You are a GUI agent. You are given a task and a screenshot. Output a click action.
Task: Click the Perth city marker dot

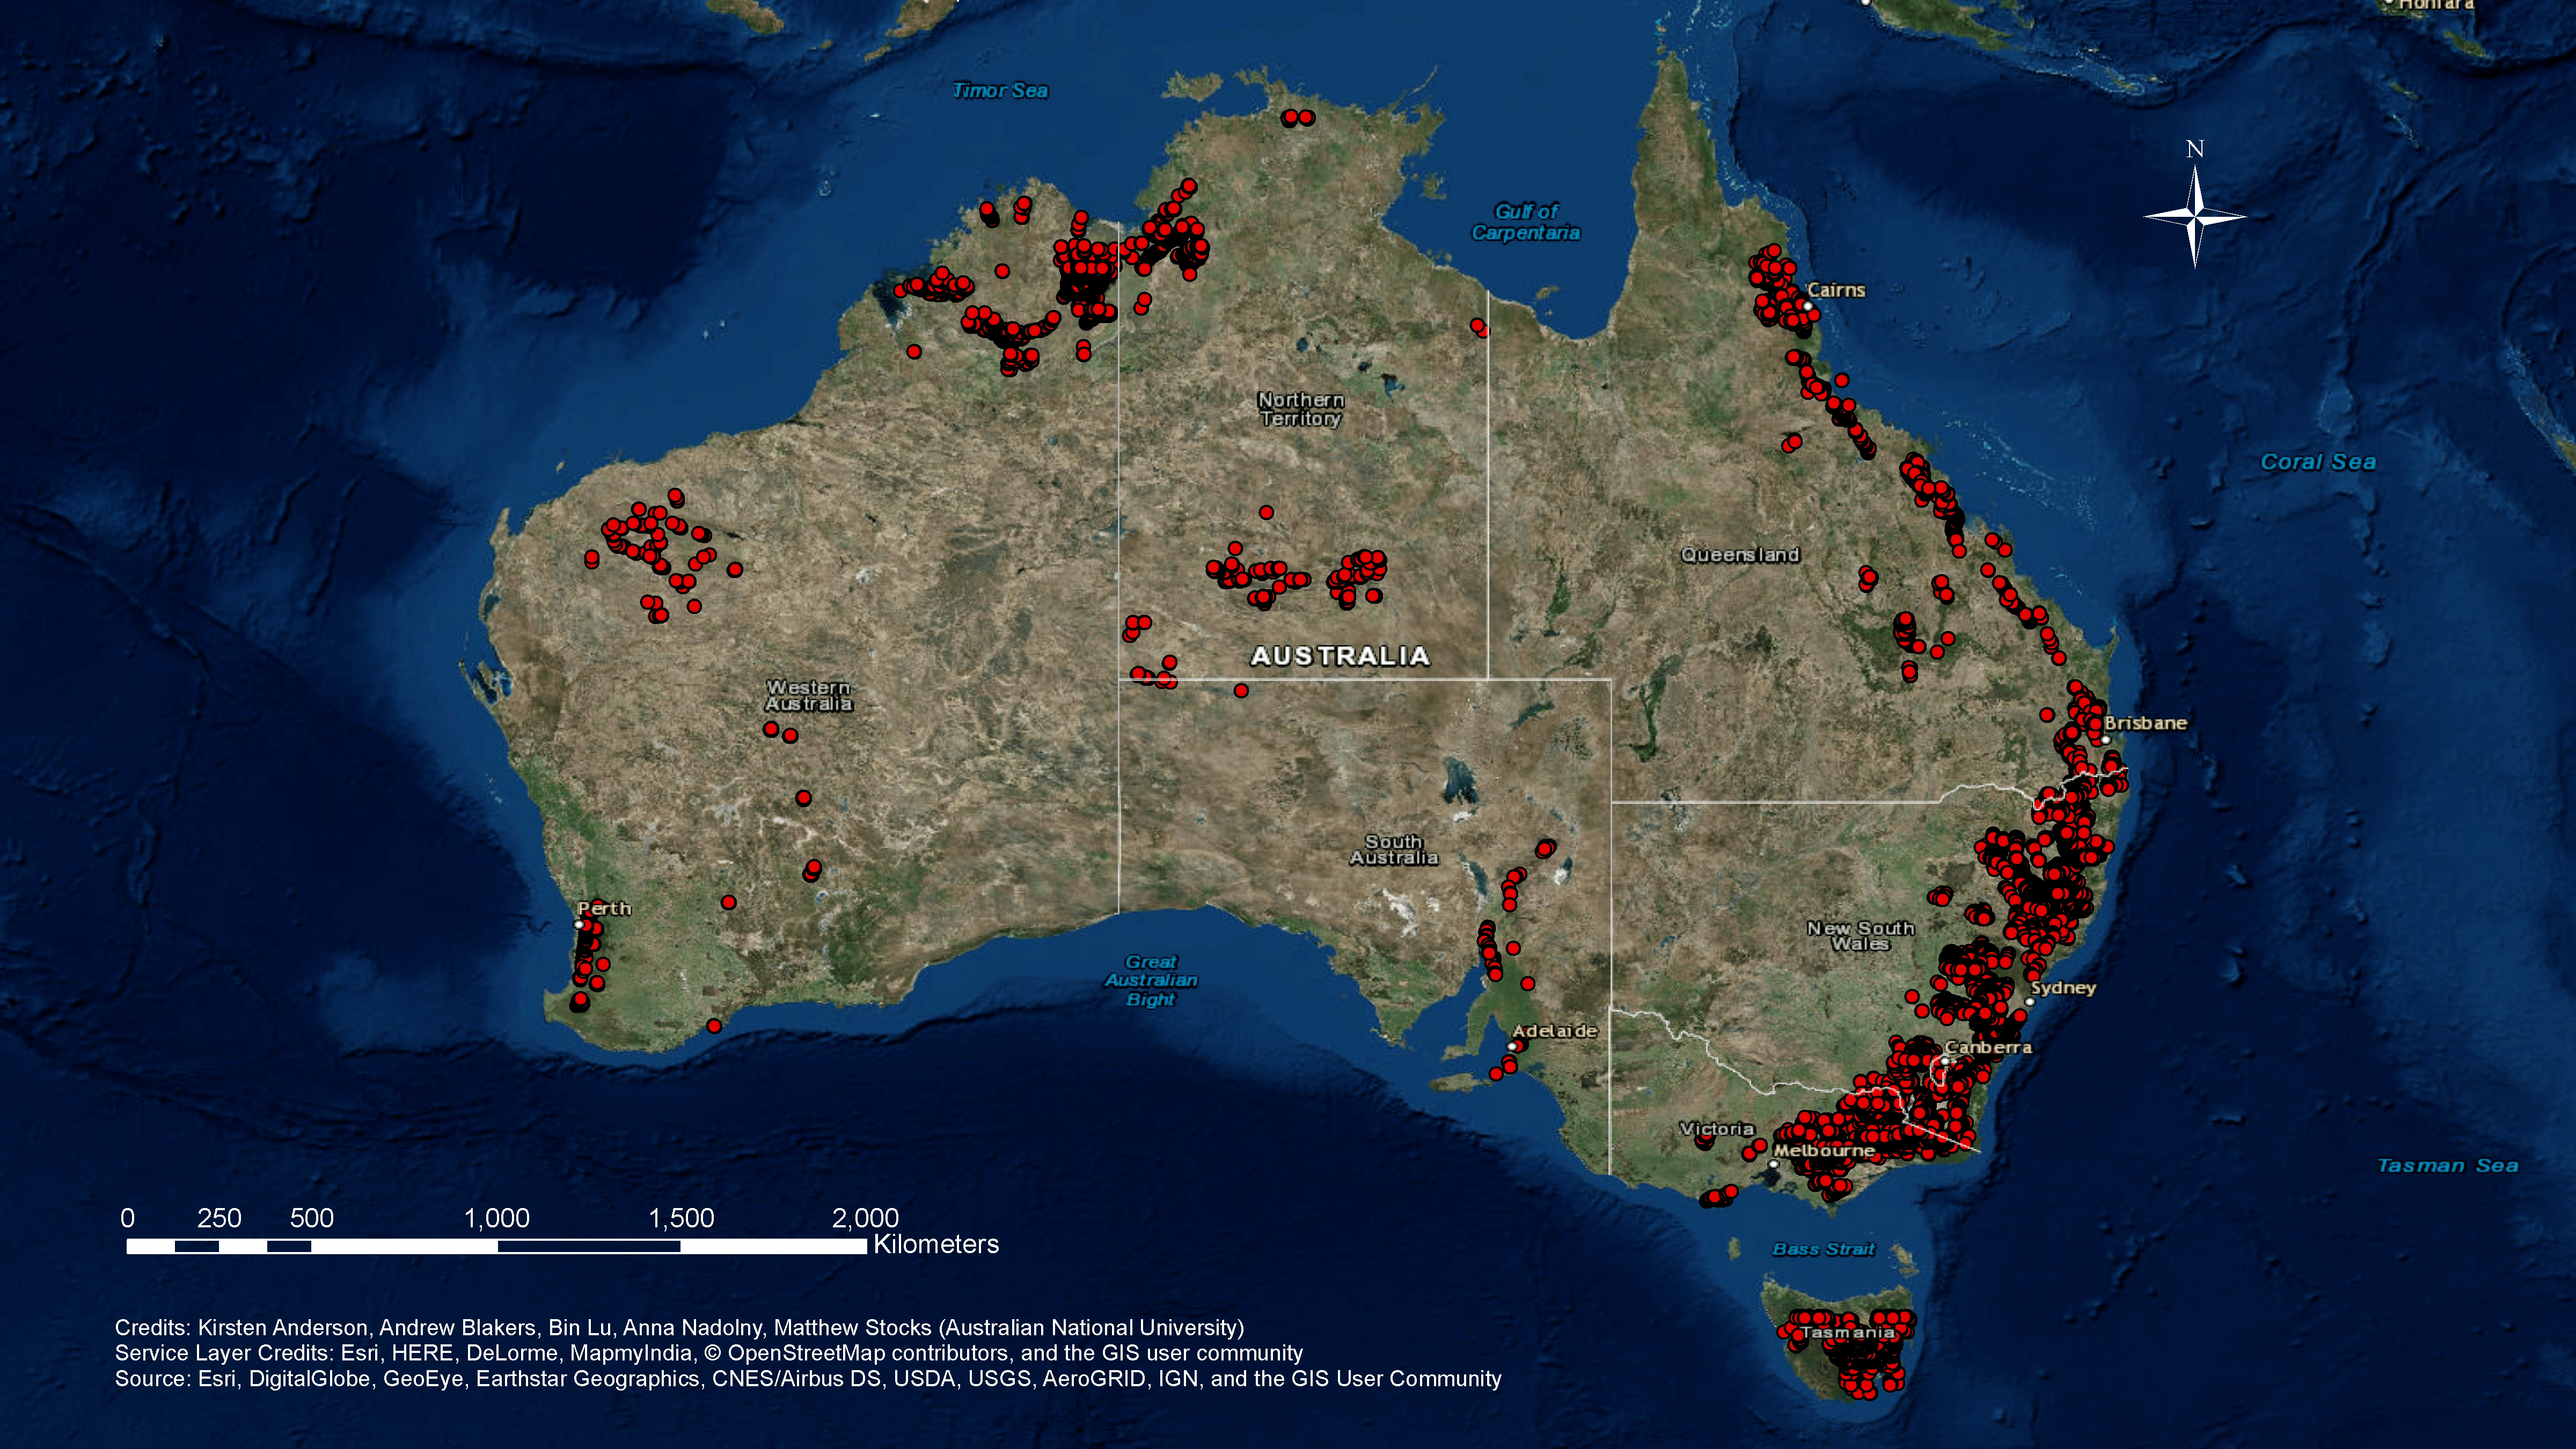tap(579, 924)
